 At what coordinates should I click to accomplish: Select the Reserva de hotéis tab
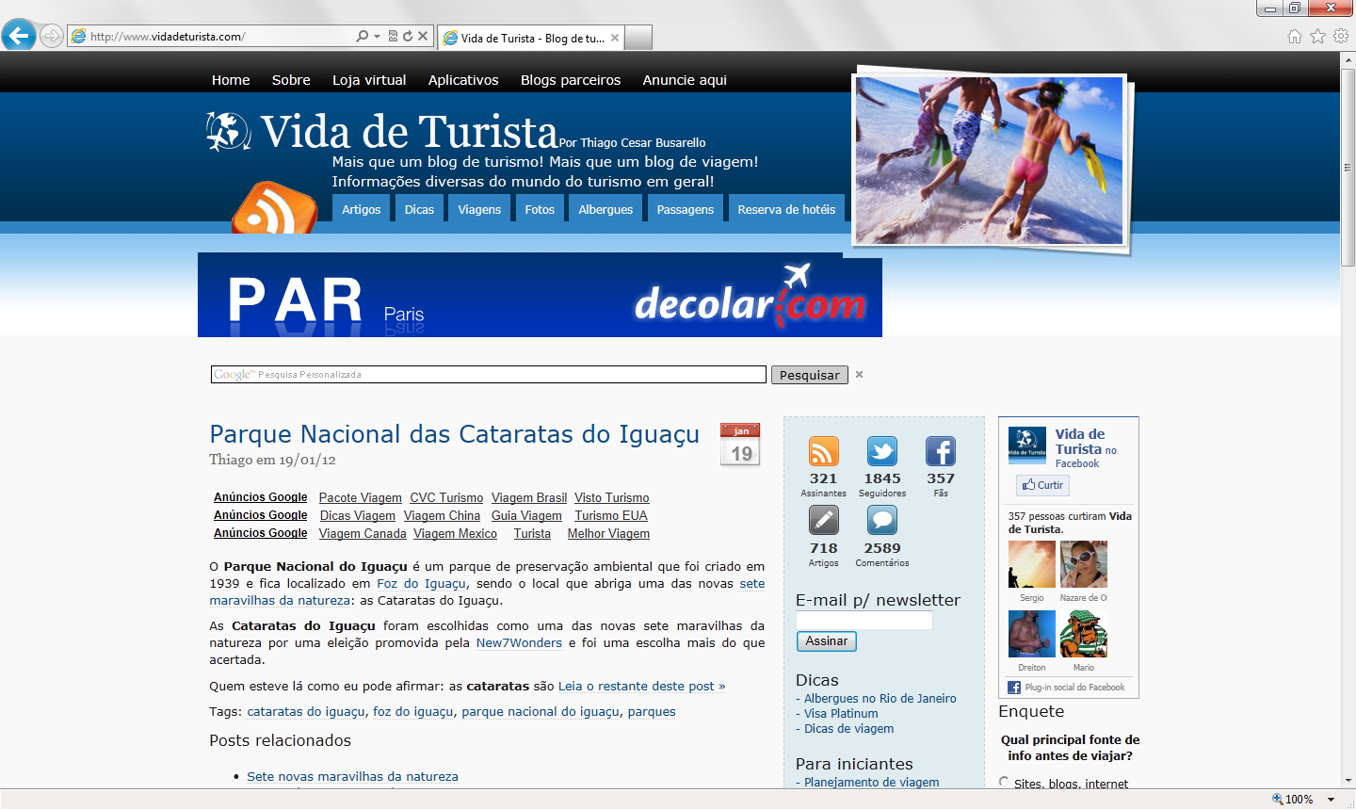coord(786,209)
